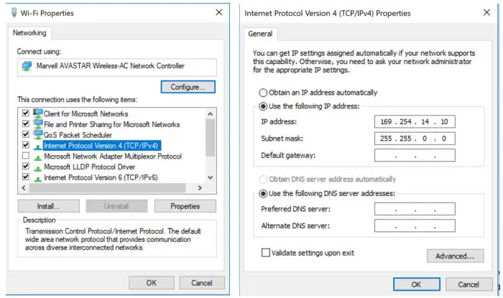Image resolution: width=503 pixels, height=298 pixels.
Task: Uncheck the QoS Packet Scheduler checkbox
Action: pyautogui.click(x=26, y=135)
